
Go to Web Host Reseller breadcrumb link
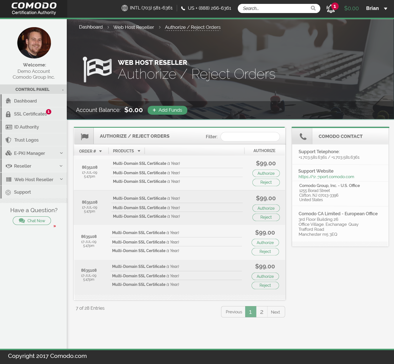(x=134, y=27)
